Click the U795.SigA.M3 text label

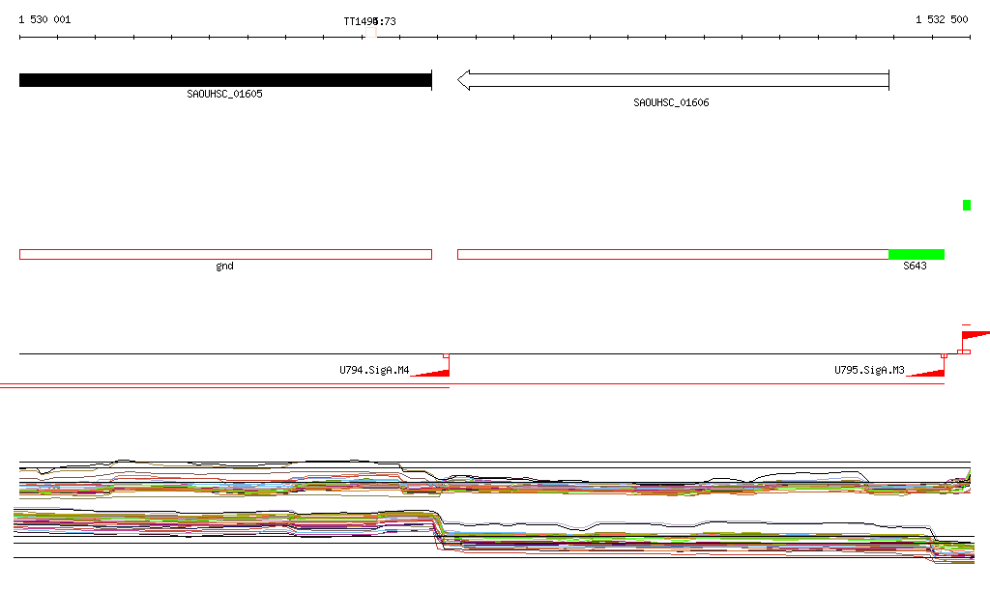click(869, 370)
